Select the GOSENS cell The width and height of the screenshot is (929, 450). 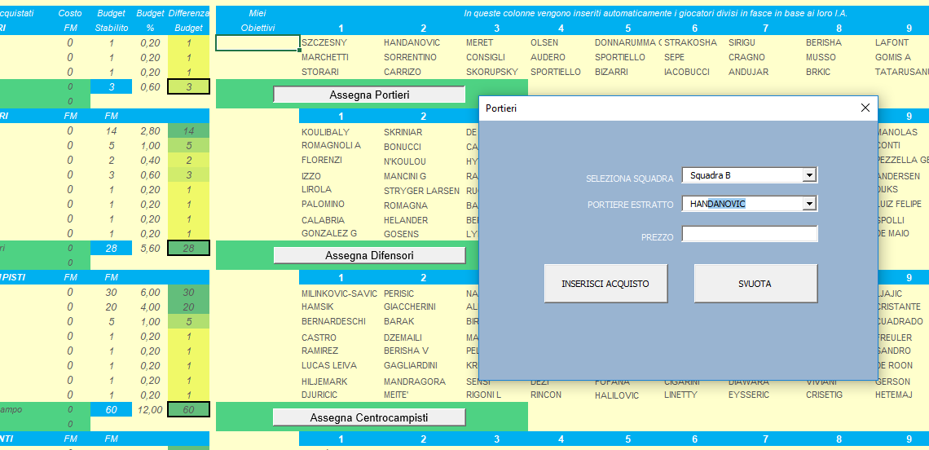(401, 234)
